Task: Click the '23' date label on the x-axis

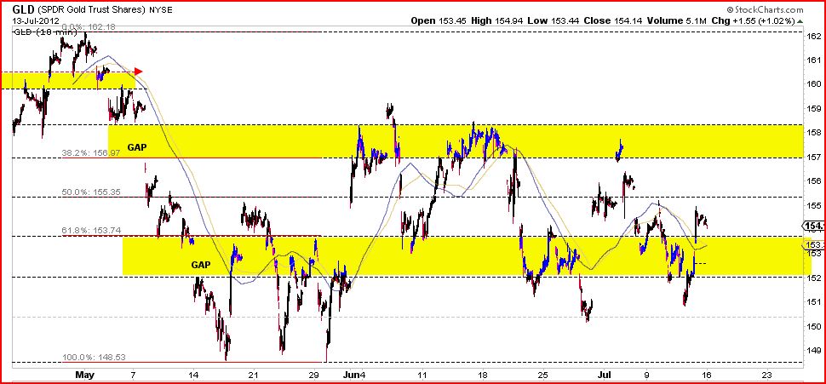Action: (x=767, y=375)
